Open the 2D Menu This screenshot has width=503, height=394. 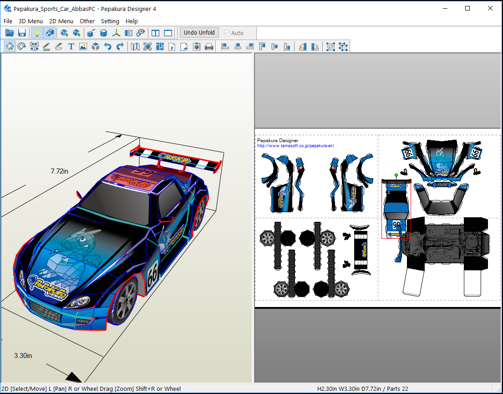61,21
